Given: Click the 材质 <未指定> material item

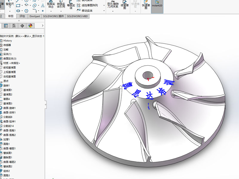Looking at the screenshot, I should click(11, 63).
